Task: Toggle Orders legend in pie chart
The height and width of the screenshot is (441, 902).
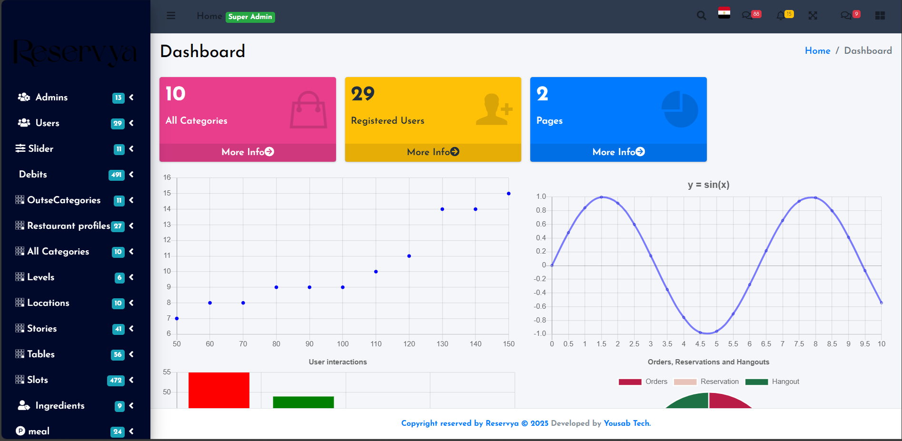Action: (x=643, y=382)
